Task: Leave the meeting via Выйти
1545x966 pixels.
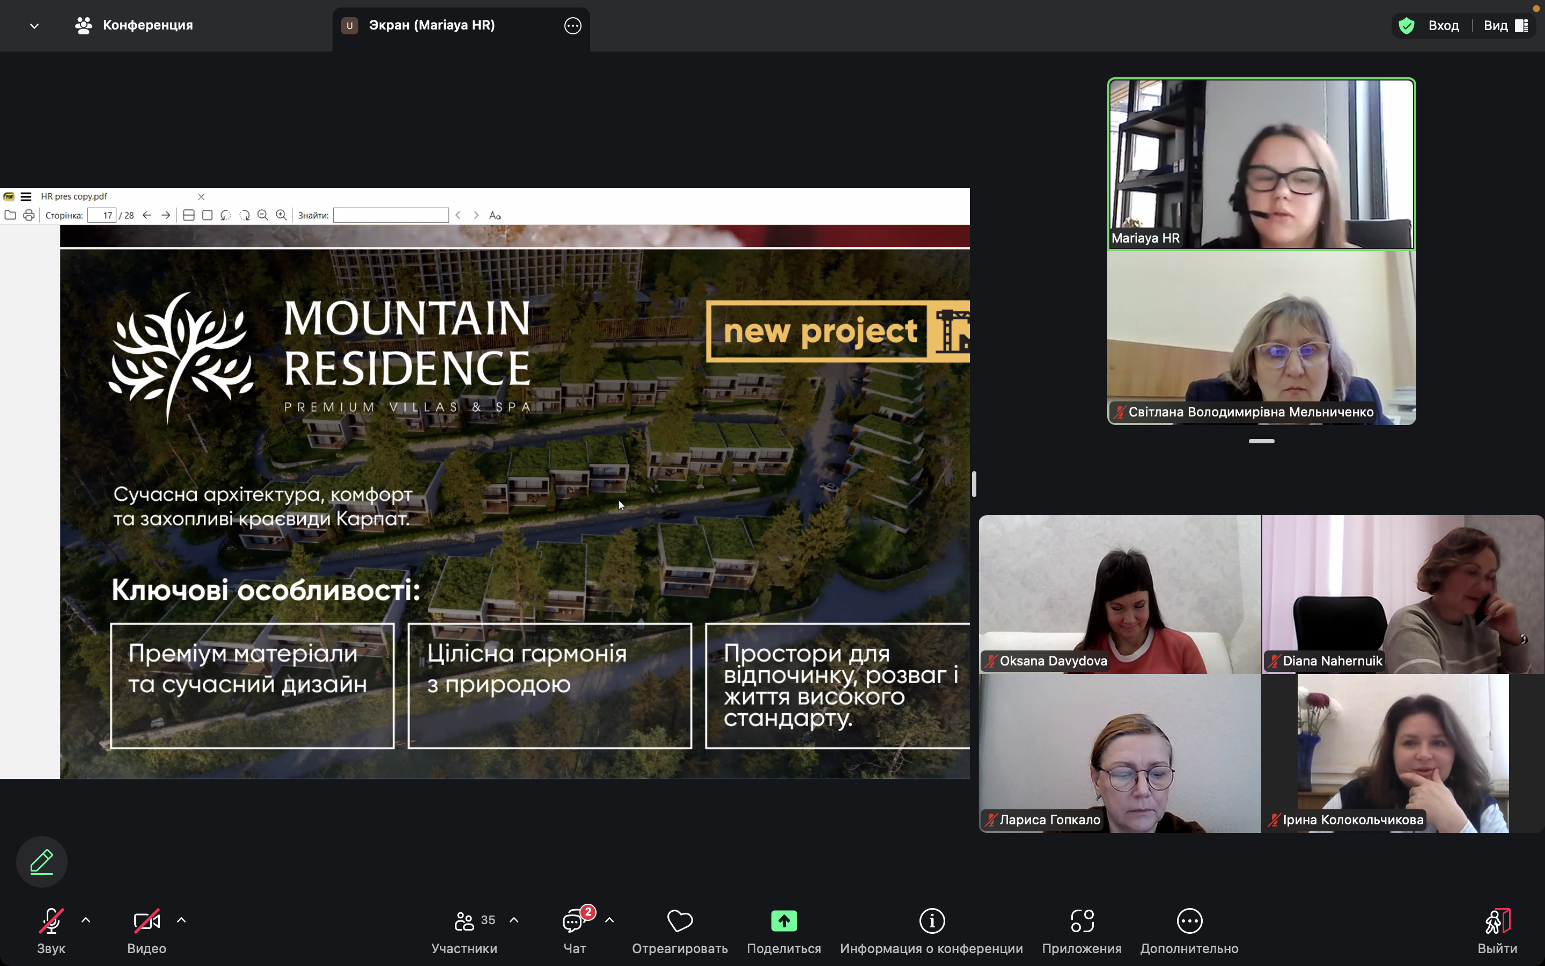Action: (1497, 920)
